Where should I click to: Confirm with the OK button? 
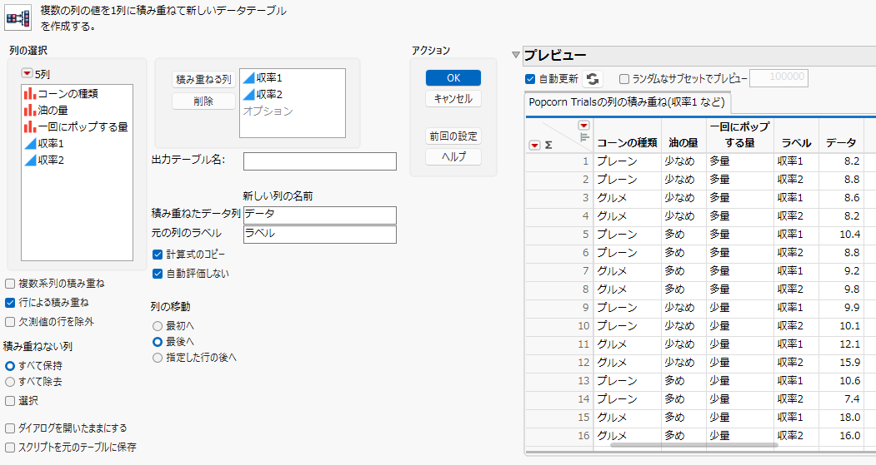coord(453,78)
